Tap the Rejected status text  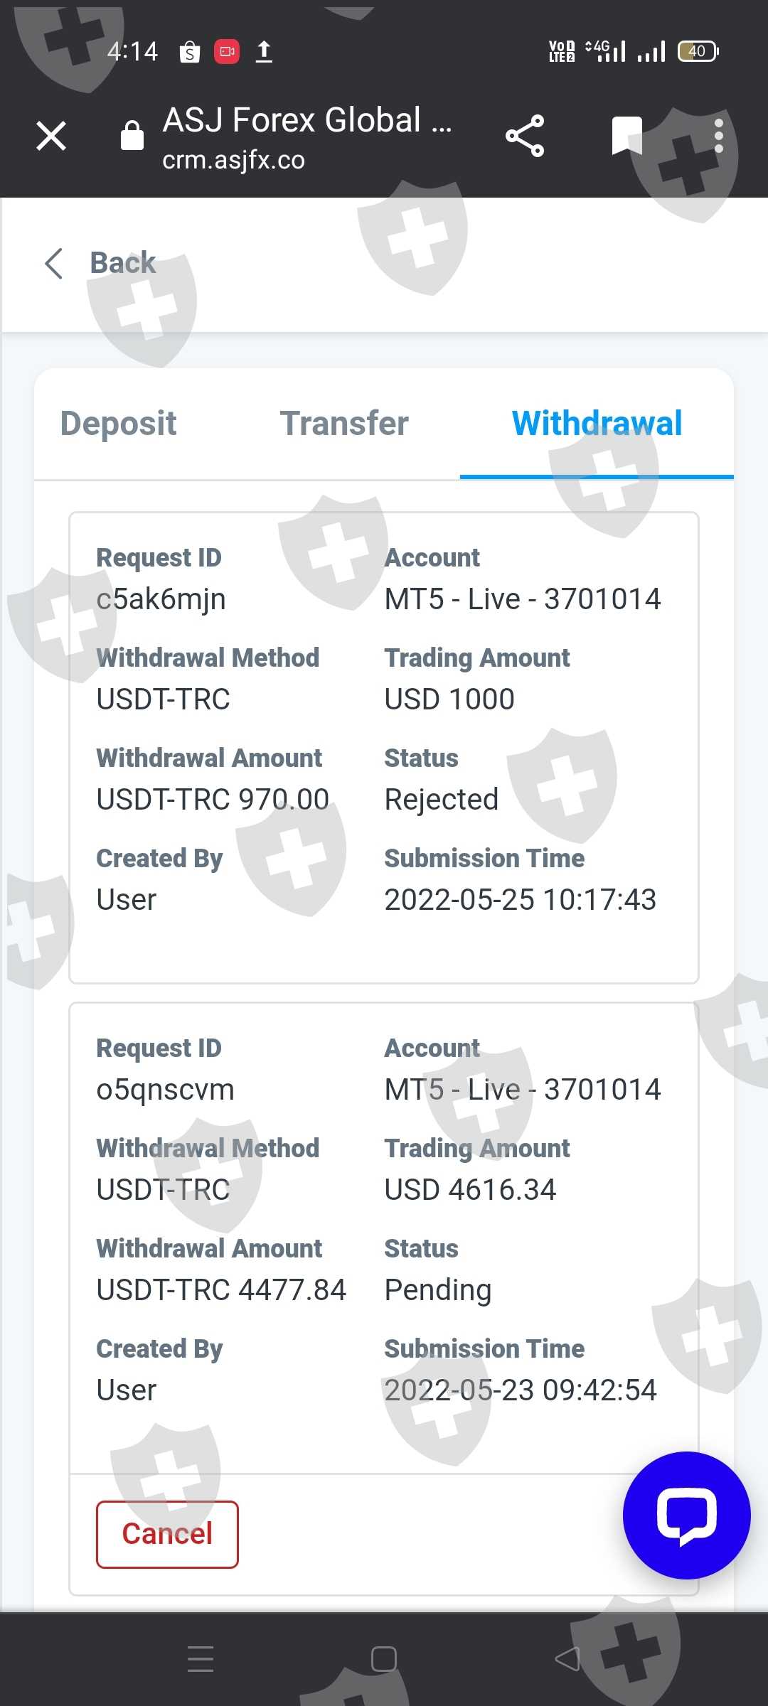point(441,800)
